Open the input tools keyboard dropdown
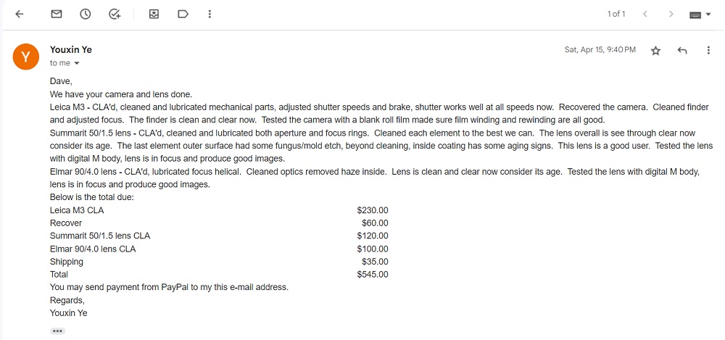 click(x=700, y=14)
